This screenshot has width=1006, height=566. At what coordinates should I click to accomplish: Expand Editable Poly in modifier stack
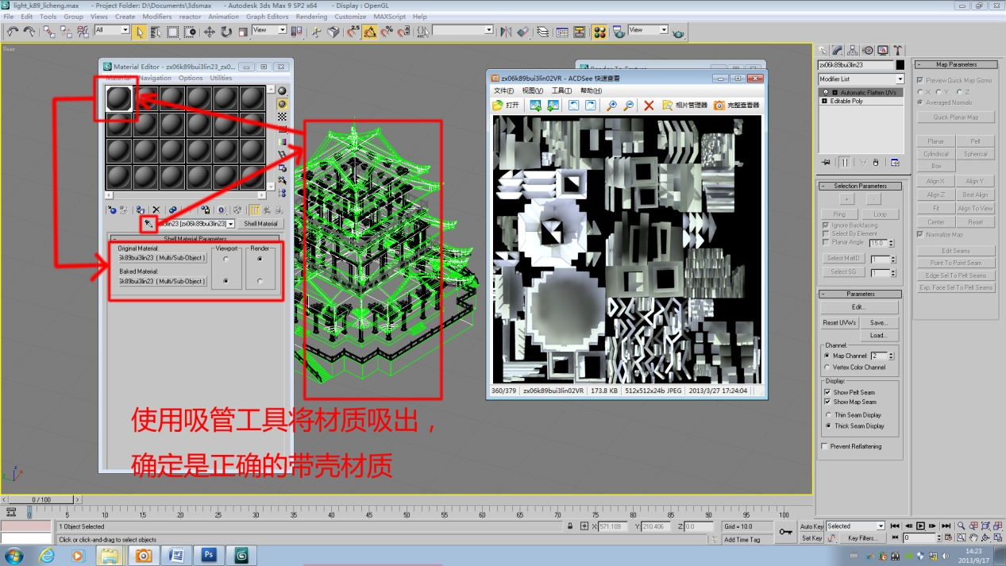click(x=825, y=102)
